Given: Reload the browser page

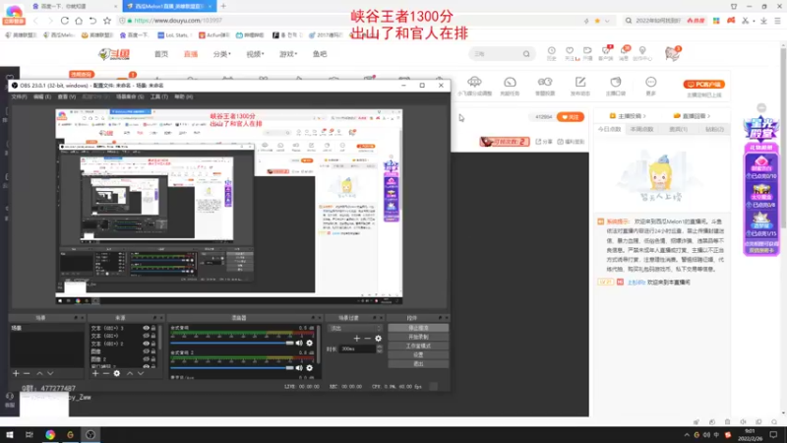Looking at the screenshot, I should tap(65, 21).
